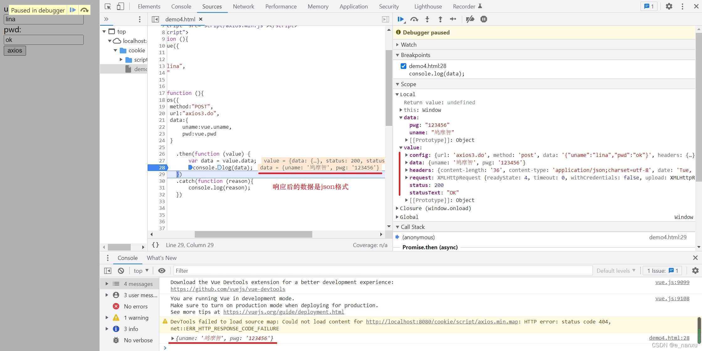Open the navigator three-dot menu
The height and width of the screenshot is (351, 702).
(140, 19)
